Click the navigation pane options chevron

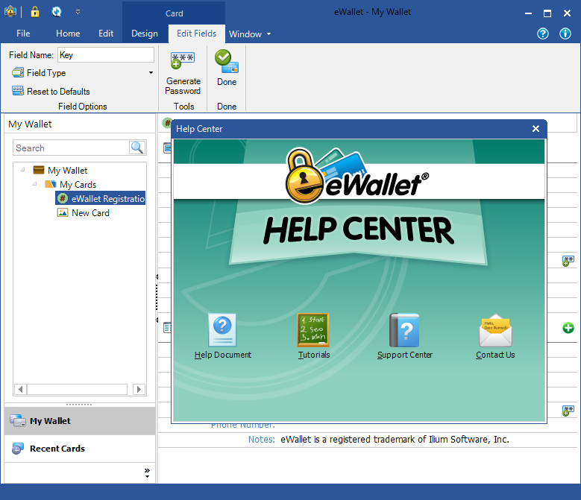(x=147, y=472)
